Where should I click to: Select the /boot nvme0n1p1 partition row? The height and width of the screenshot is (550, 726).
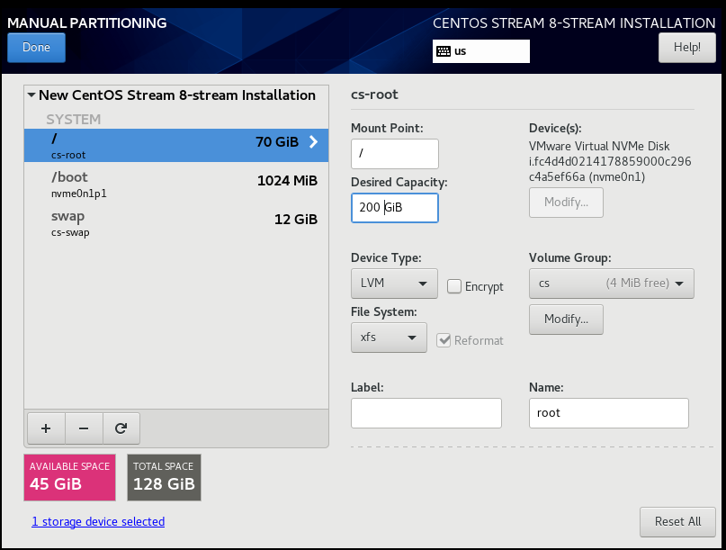[x=176, y=184]
